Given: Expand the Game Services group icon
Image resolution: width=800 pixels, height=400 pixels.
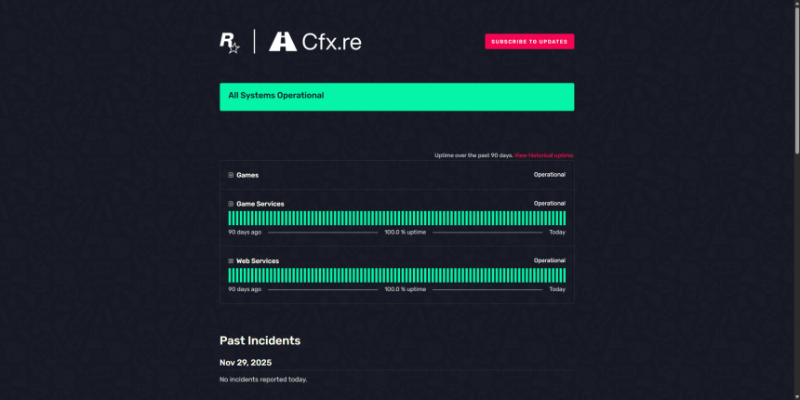Looking at the screenshot, I should tap(231, 204).
